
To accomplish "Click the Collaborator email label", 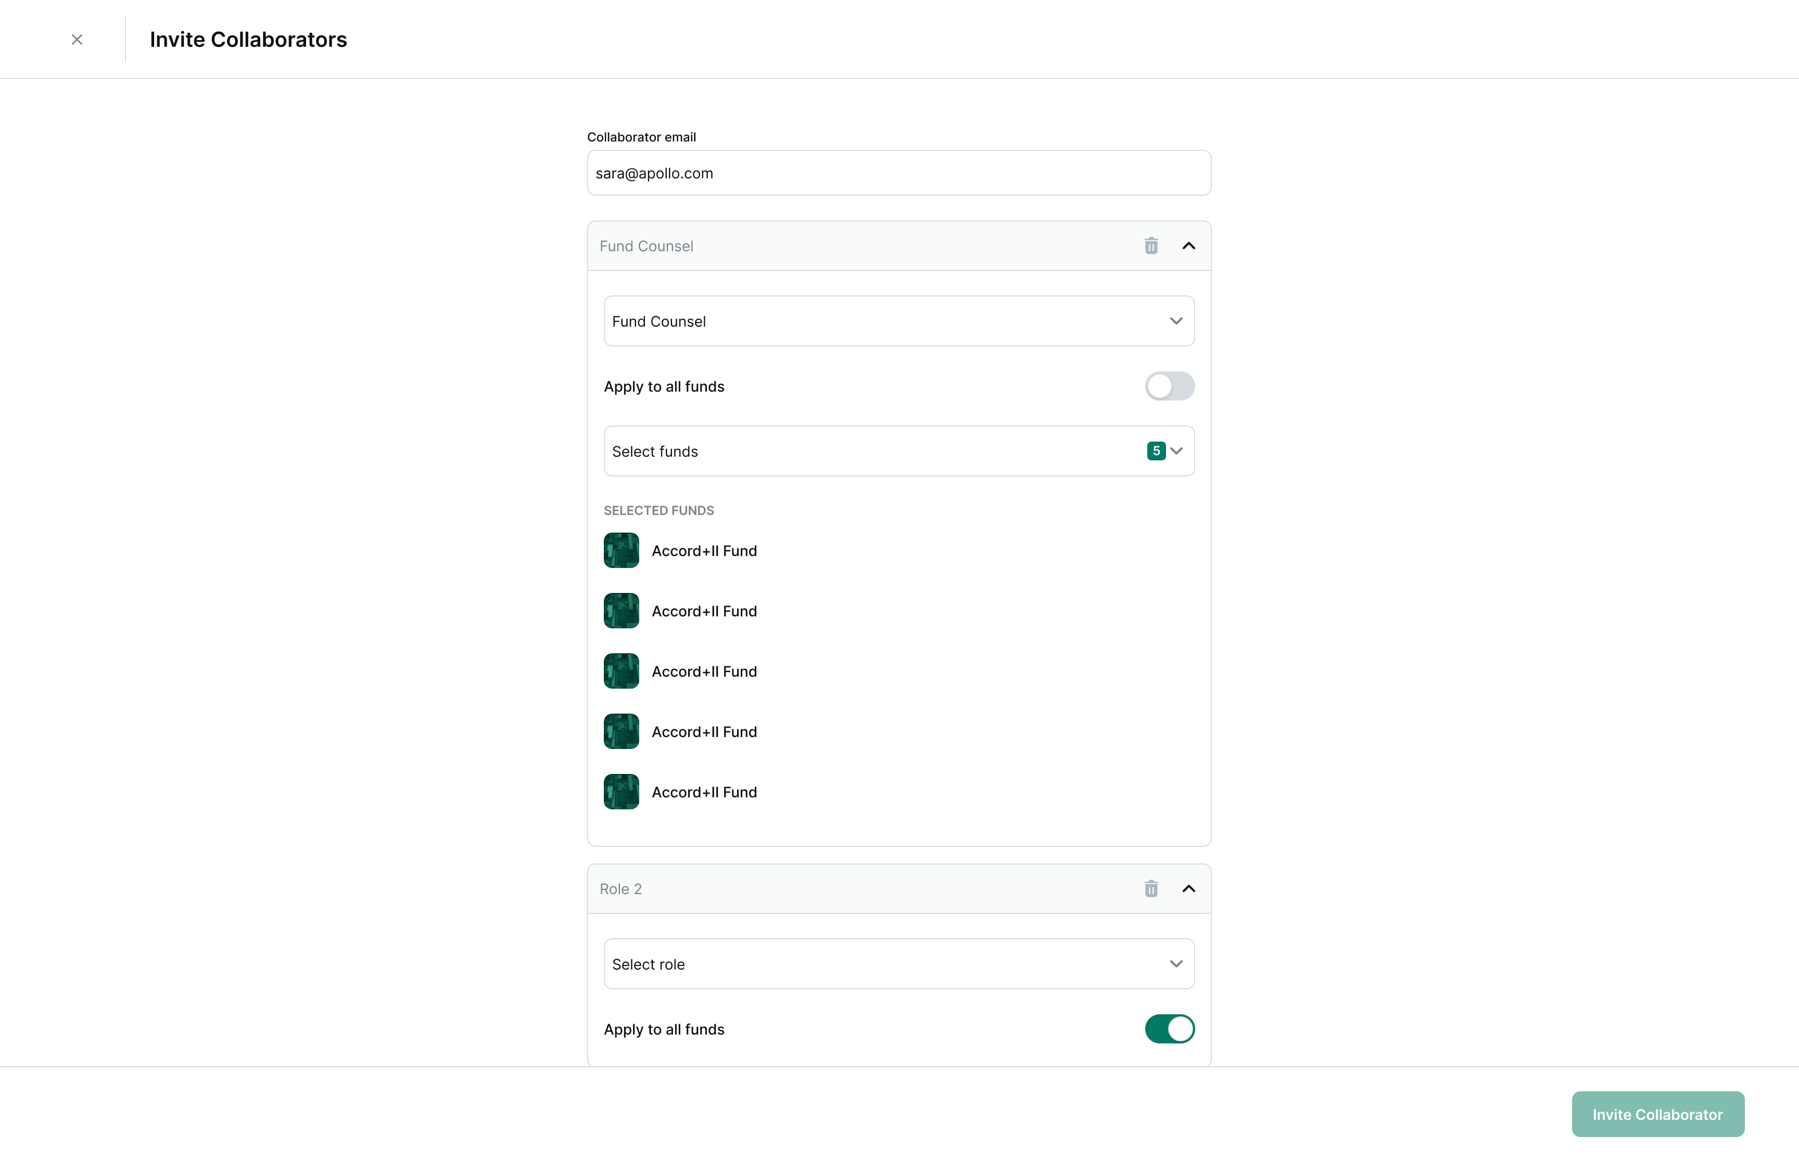I will [641, 137].
